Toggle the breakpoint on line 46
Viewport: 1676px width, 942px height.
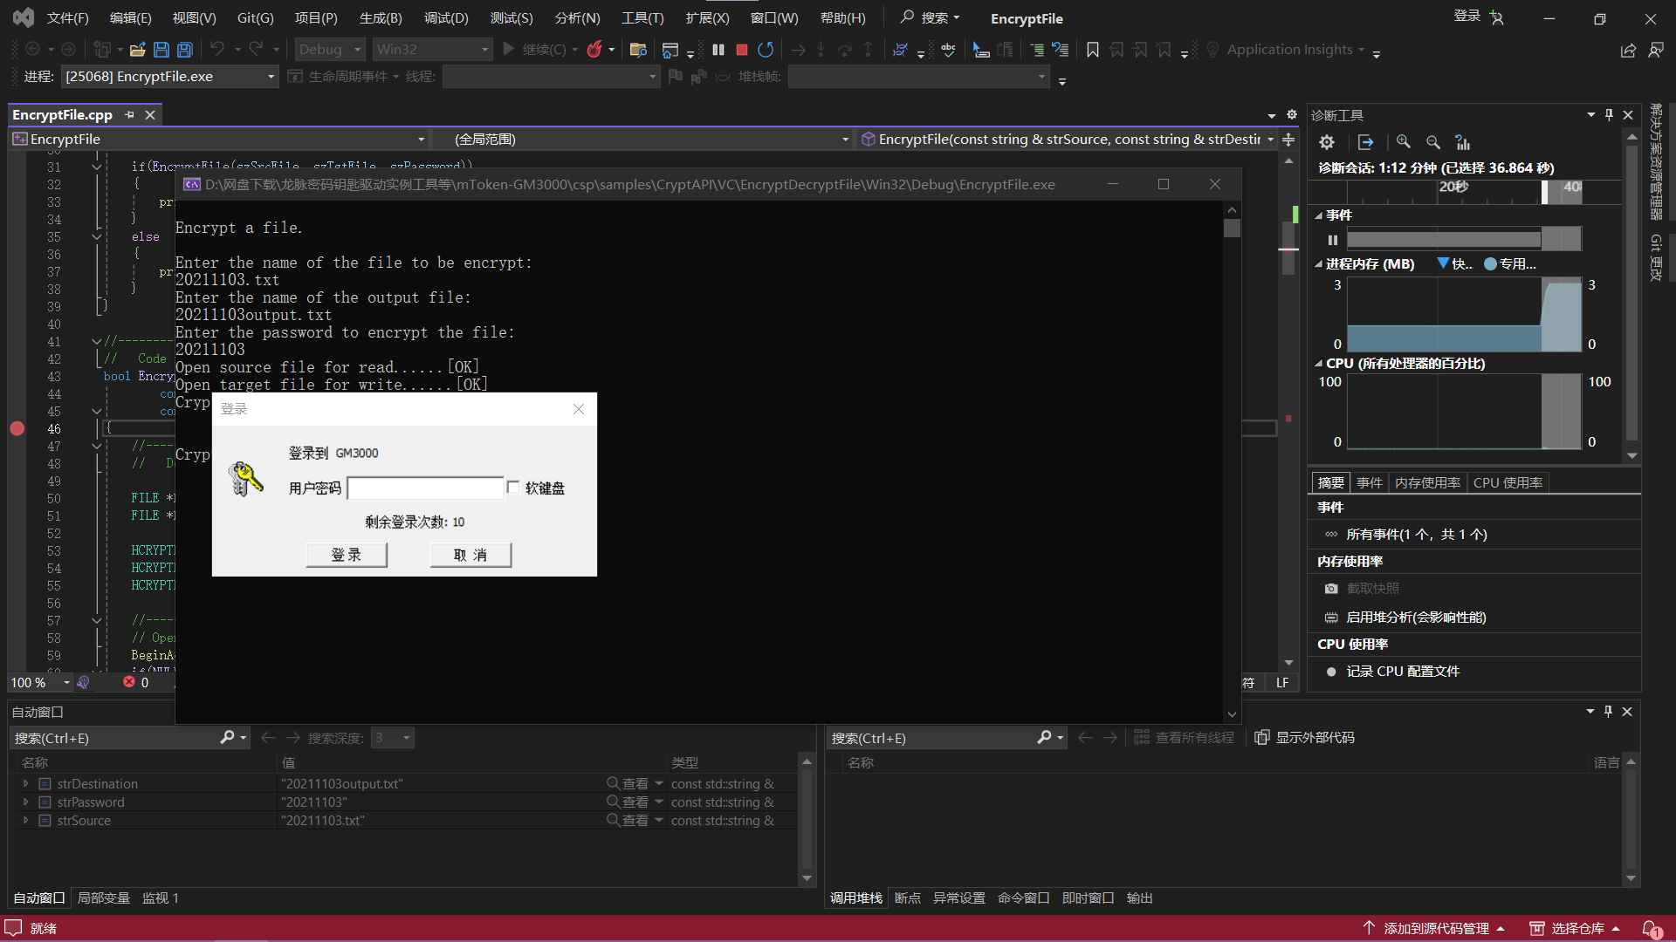pos(17,428)
